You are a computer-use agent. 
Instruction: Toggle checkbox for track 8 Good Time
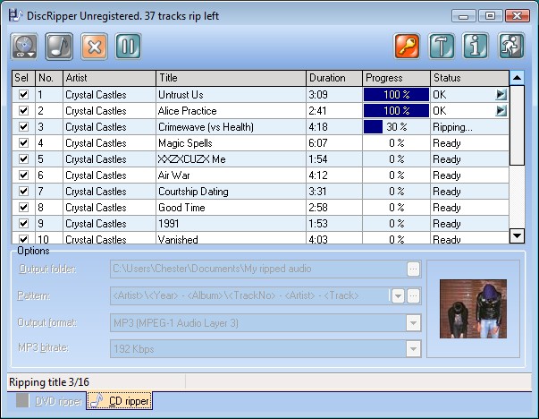click(x=24, y=208)
